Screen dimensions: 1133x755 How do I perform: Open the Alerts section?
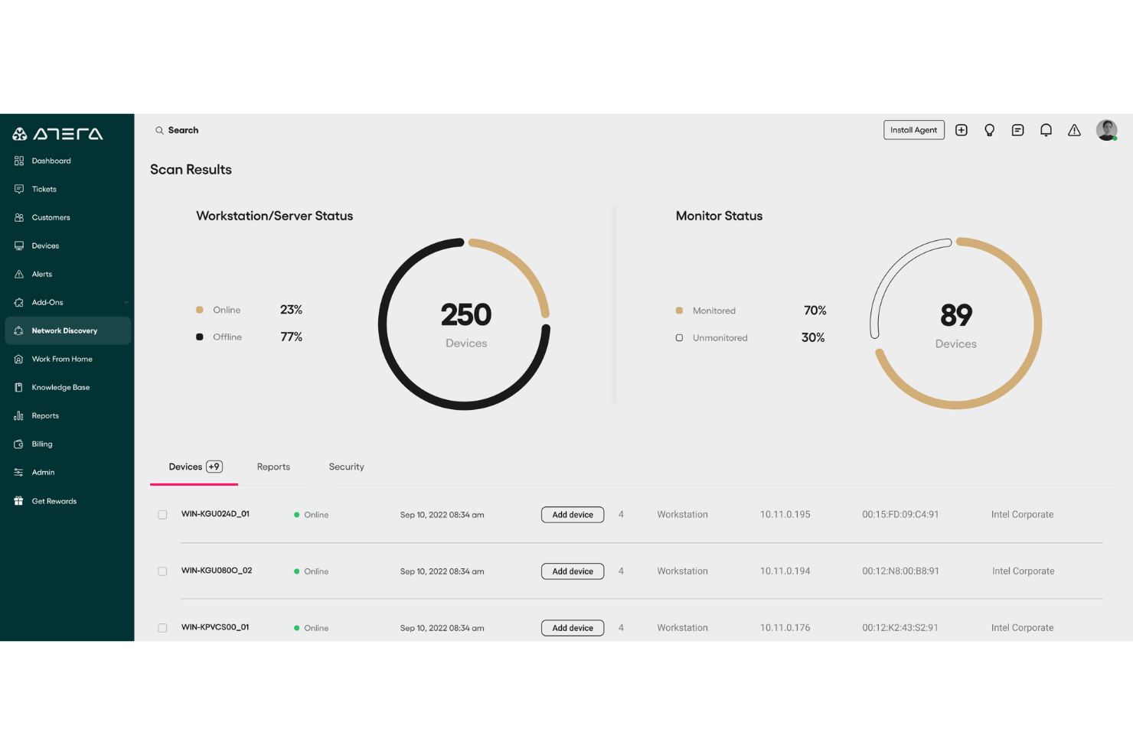pyautogui.click(x=41, y=274)
